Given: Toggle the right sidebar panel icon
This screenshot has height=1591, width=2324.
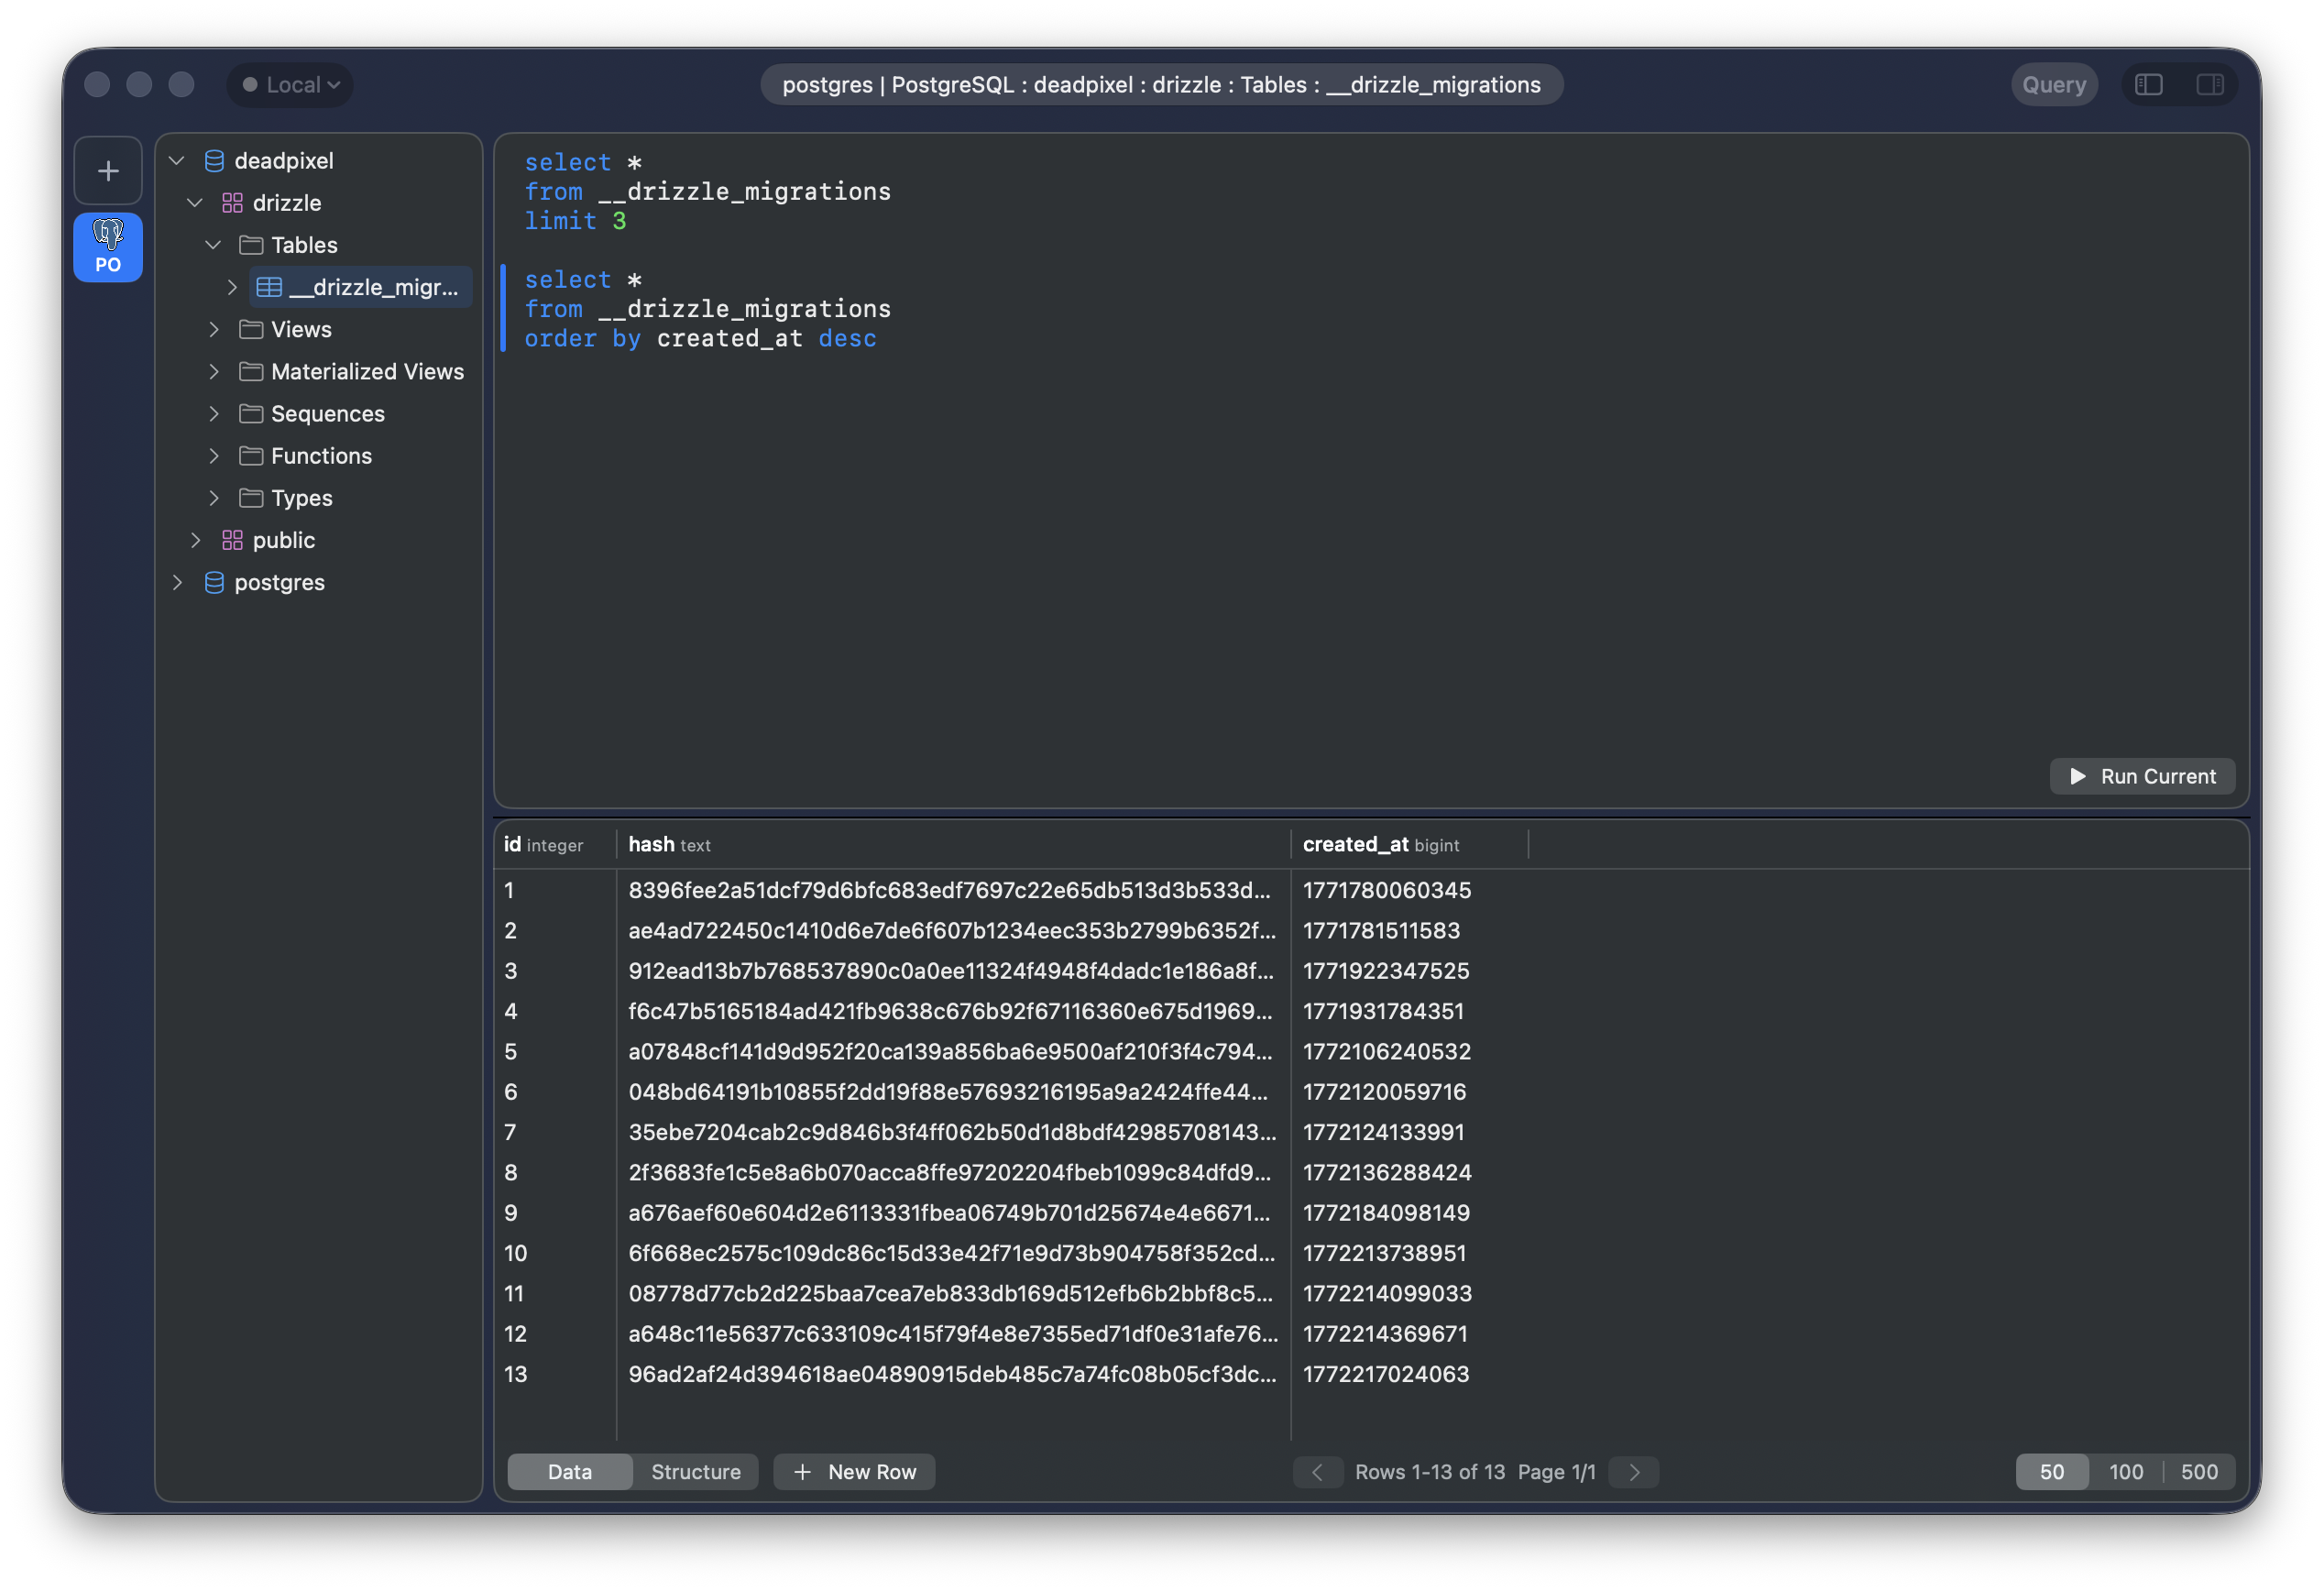Looking at the screenshot, I should pyautogui.click(x=2209, y=85).
